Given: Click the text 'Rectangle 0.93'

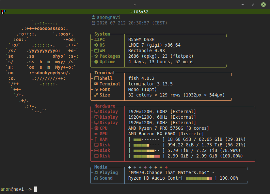Looking at the screenshot, I should tap(147, 51).
